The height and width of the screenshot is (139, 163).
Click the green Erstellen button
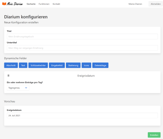click(x=154, y=135)
